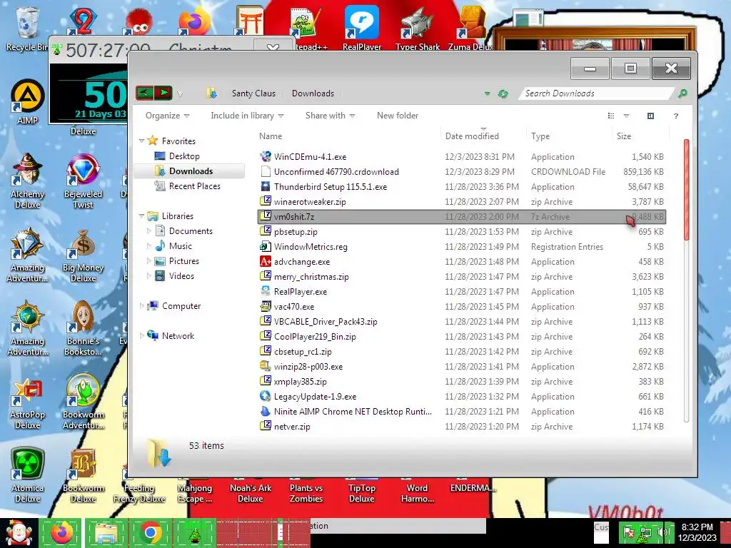Click the volume speaker tray icon
Screen dimensions: 731x548
click(x=662, y=532)
